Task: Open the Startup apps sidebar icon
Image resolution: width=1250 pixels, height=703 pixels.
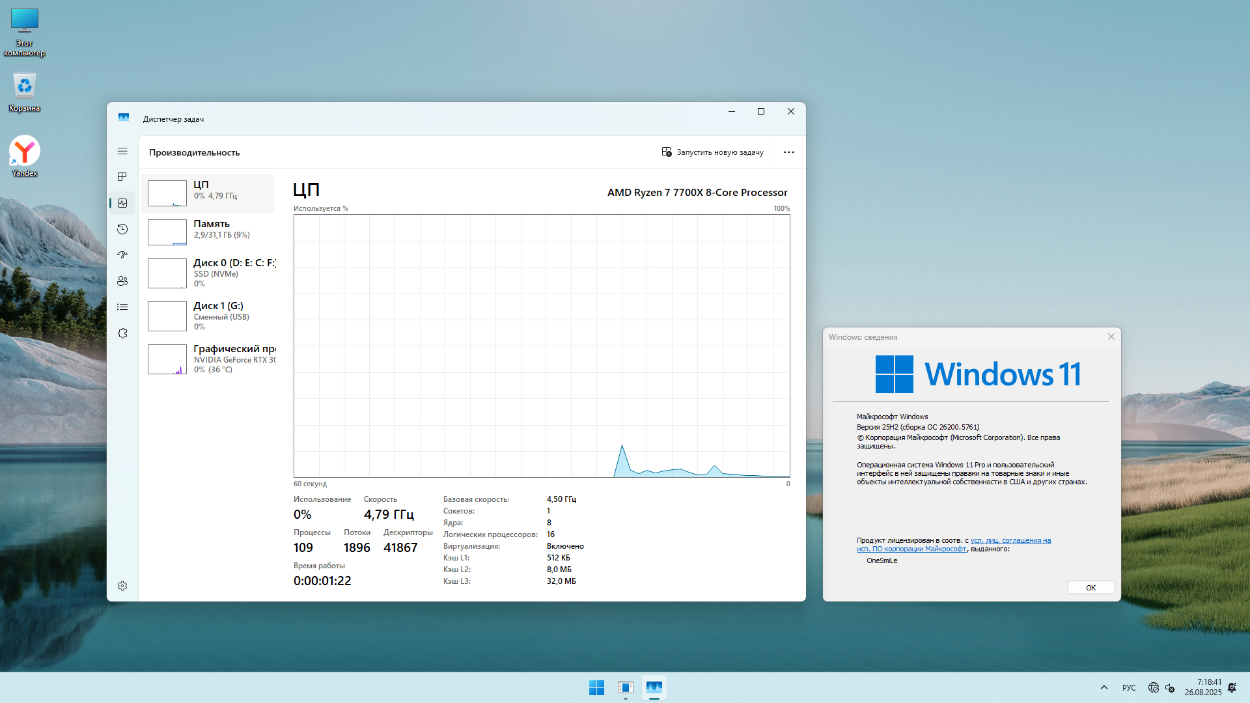Action: point(122,255)
